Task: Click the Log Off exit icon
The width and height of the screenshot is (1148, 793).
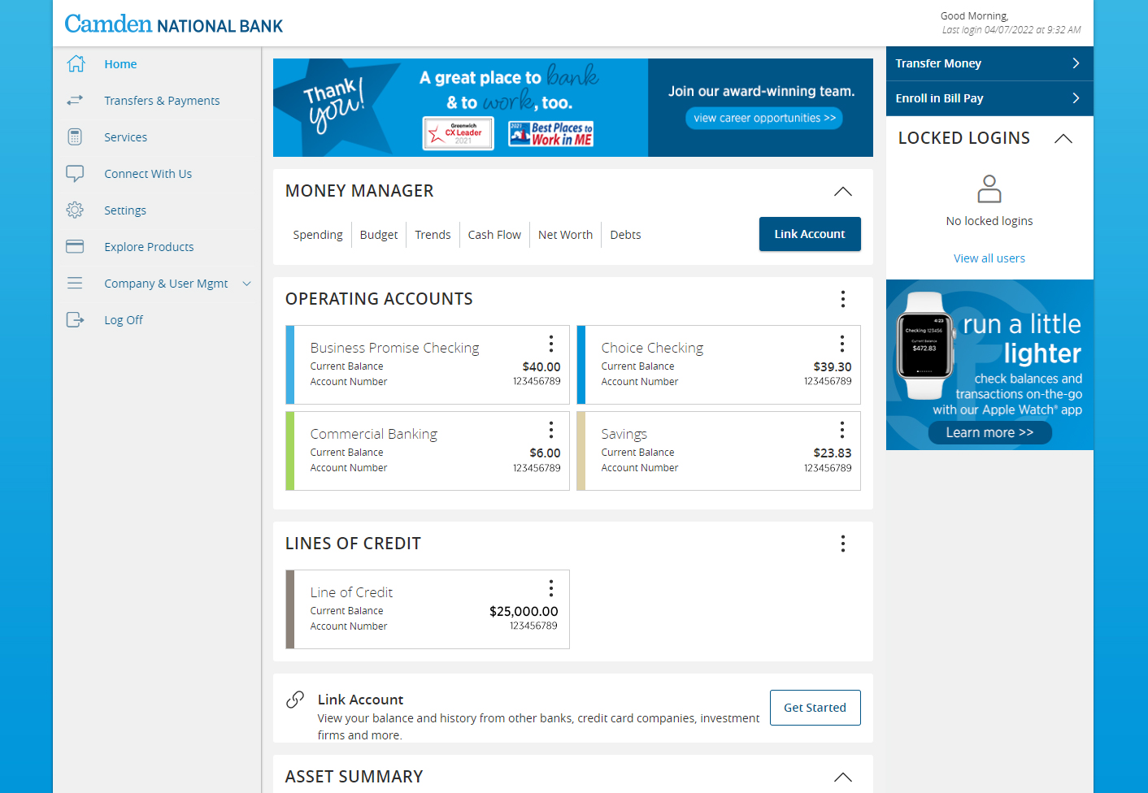Action: click(x=75, y=319)
